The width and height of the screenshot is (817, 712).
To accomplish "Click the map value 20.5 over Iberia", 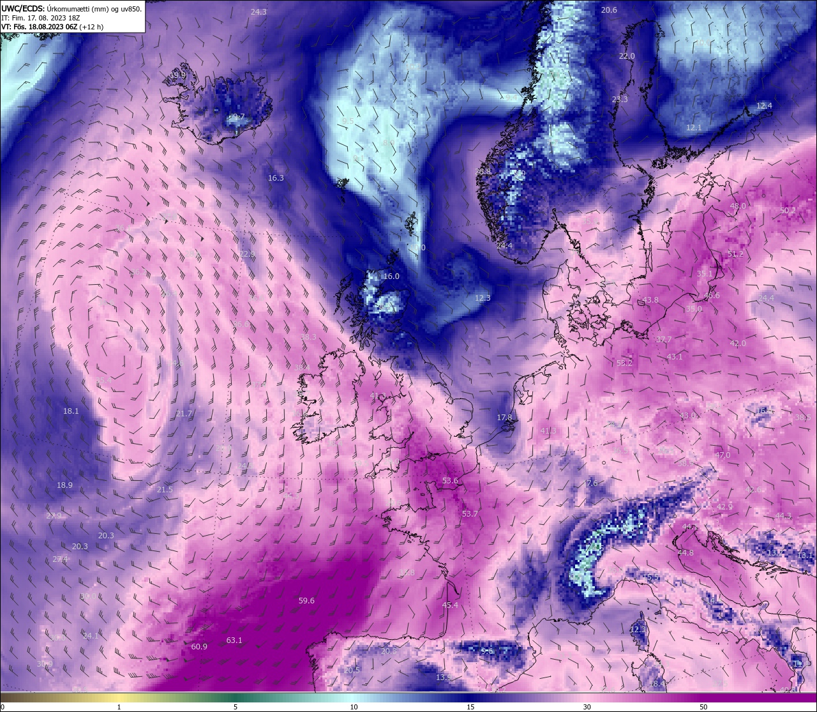I will coord(352,670).
